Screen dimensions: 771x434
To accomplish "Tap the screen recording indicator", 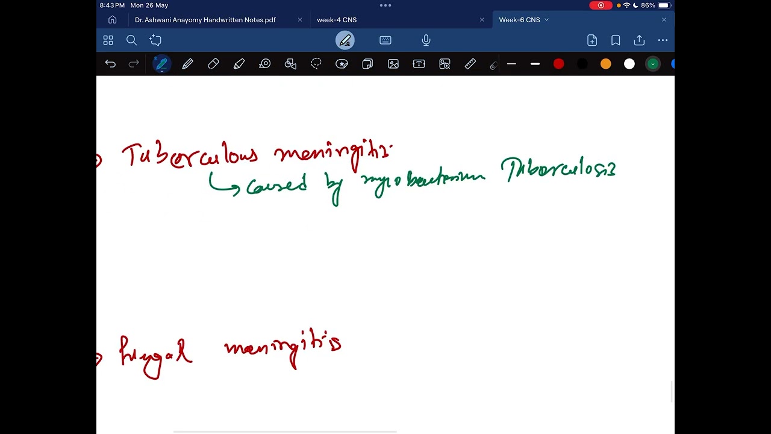I will (601, 5).
